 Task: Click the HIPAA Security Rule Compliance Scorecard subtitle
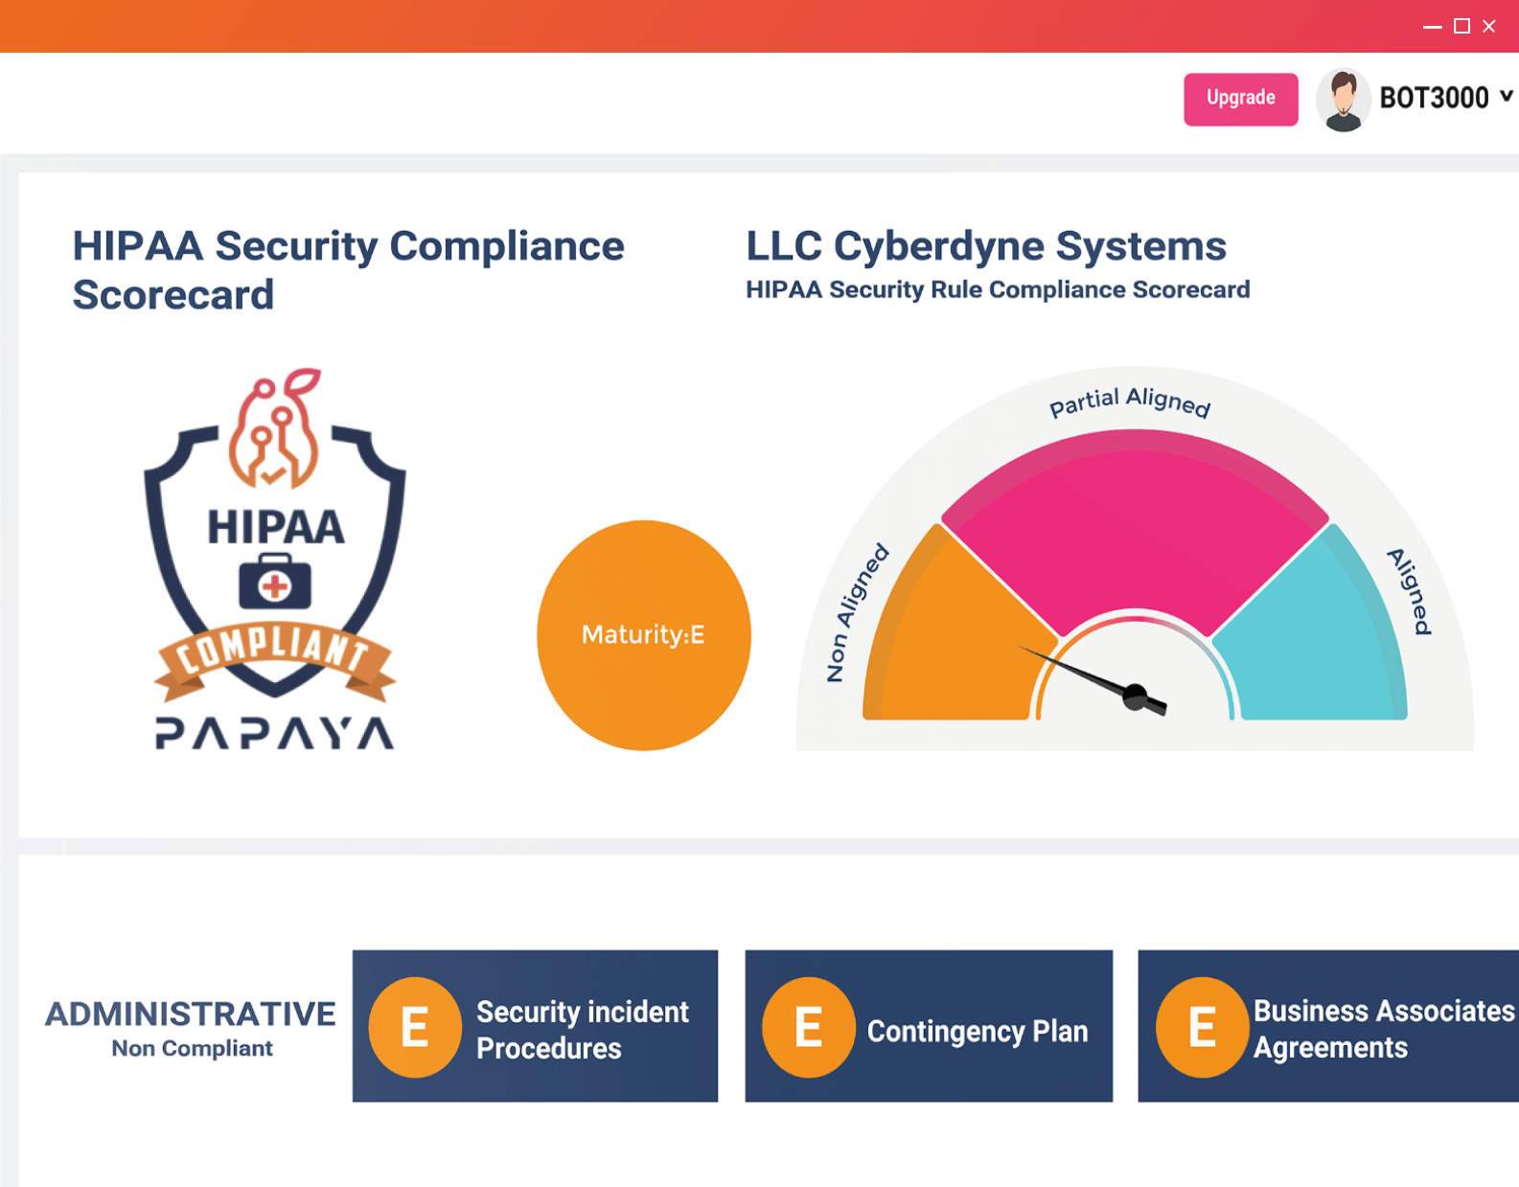click(x=998, y=290)
